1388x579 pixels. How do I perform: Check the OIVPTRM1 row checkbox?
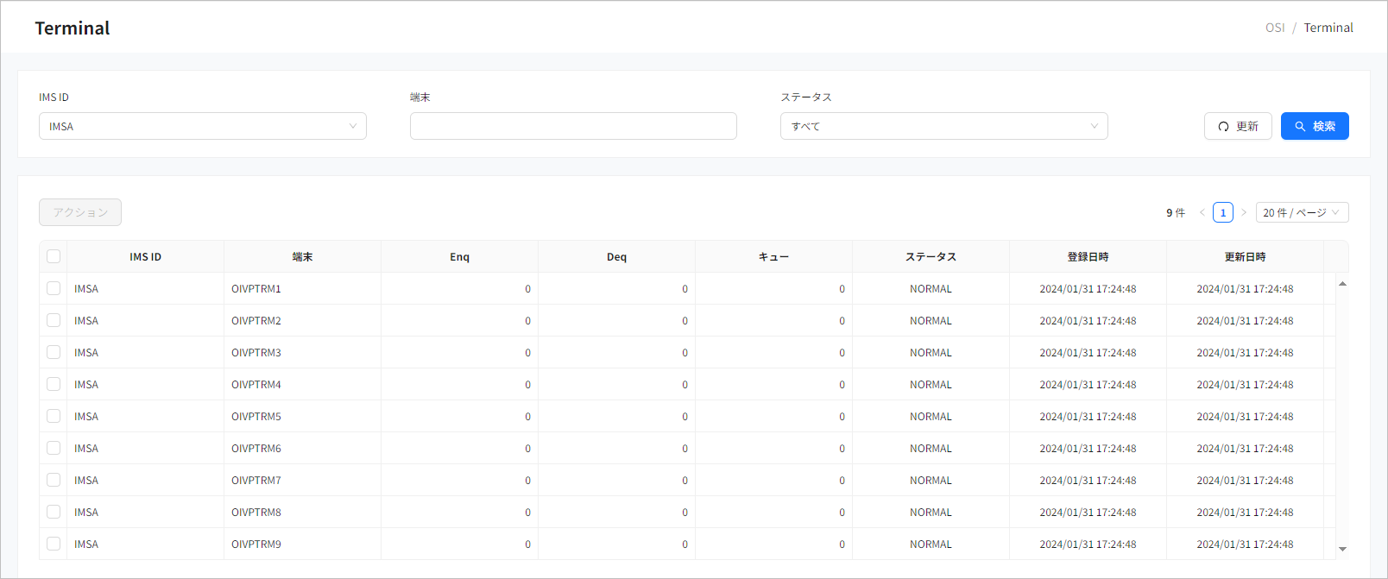coord(54,288)
